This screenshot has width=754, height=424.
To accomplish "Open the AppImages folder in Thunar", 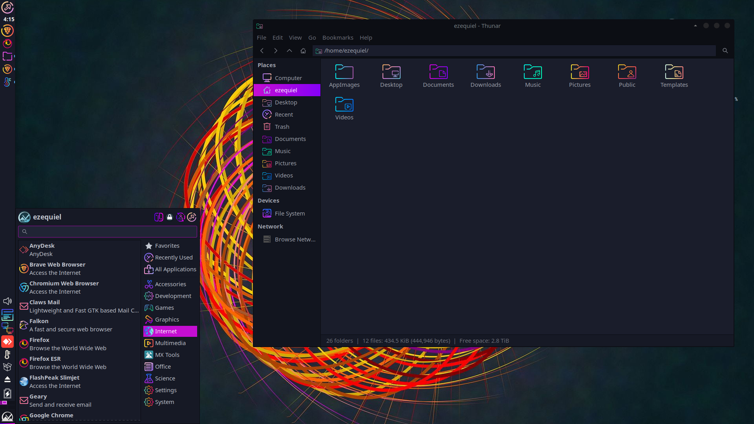I will click(344, 76).
